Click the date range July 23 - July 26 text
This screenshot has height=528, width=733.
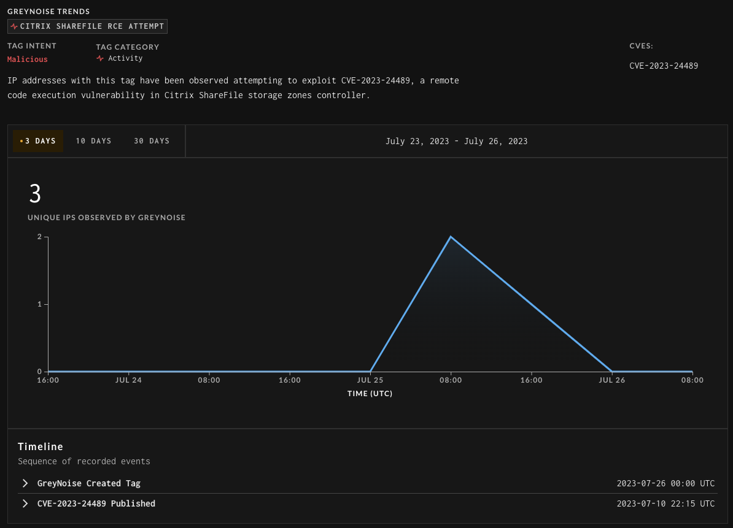coord(456,141)
